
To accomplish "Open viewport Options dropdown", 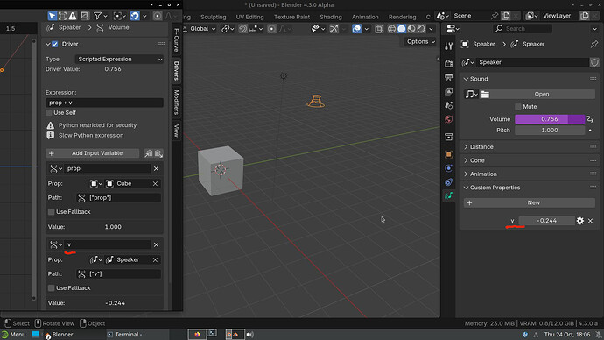I will (421, 42).
